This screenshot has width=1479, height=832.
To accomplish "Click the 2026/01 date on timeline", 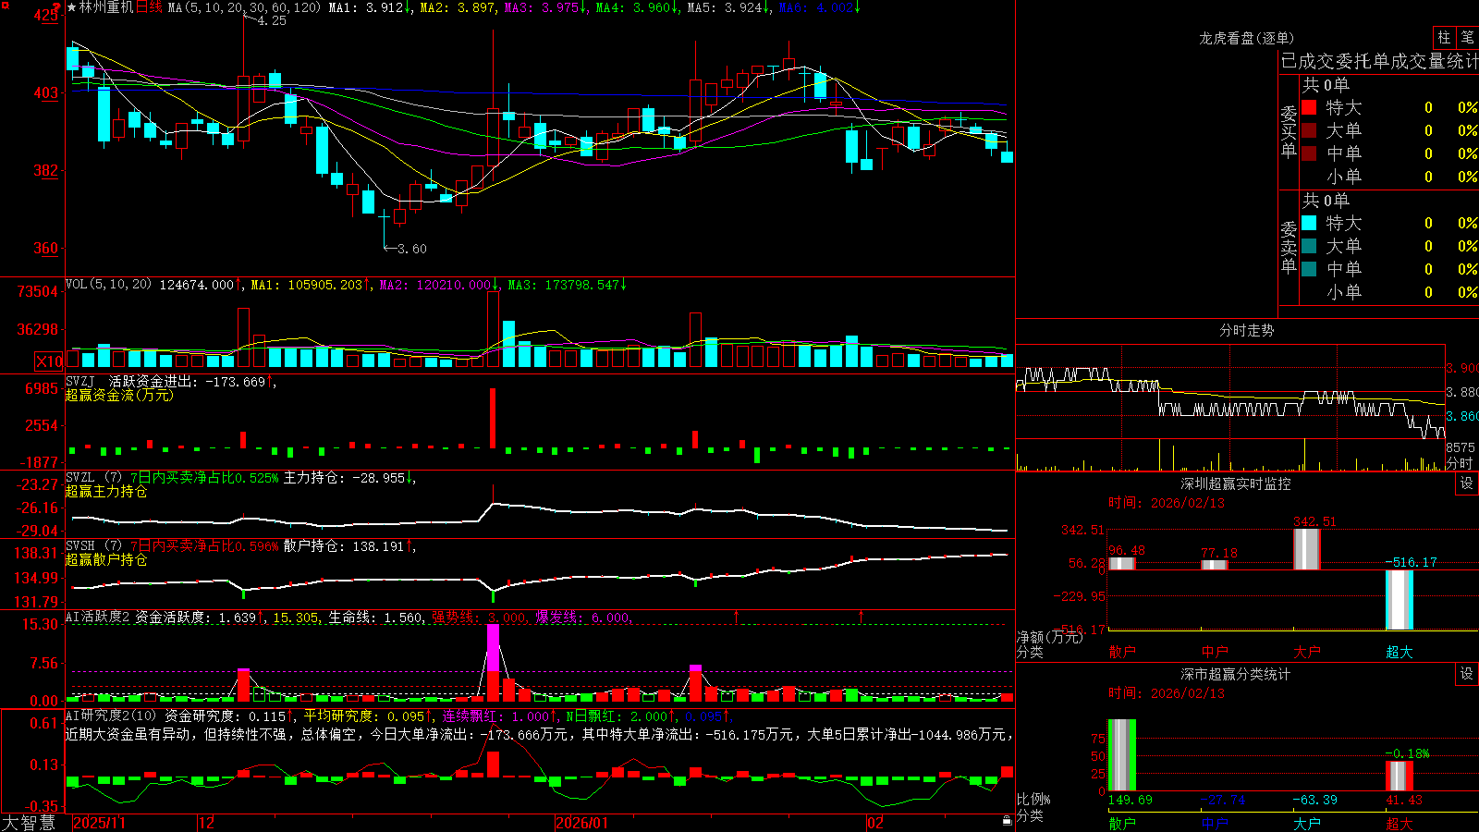I will tap(581, 823).
